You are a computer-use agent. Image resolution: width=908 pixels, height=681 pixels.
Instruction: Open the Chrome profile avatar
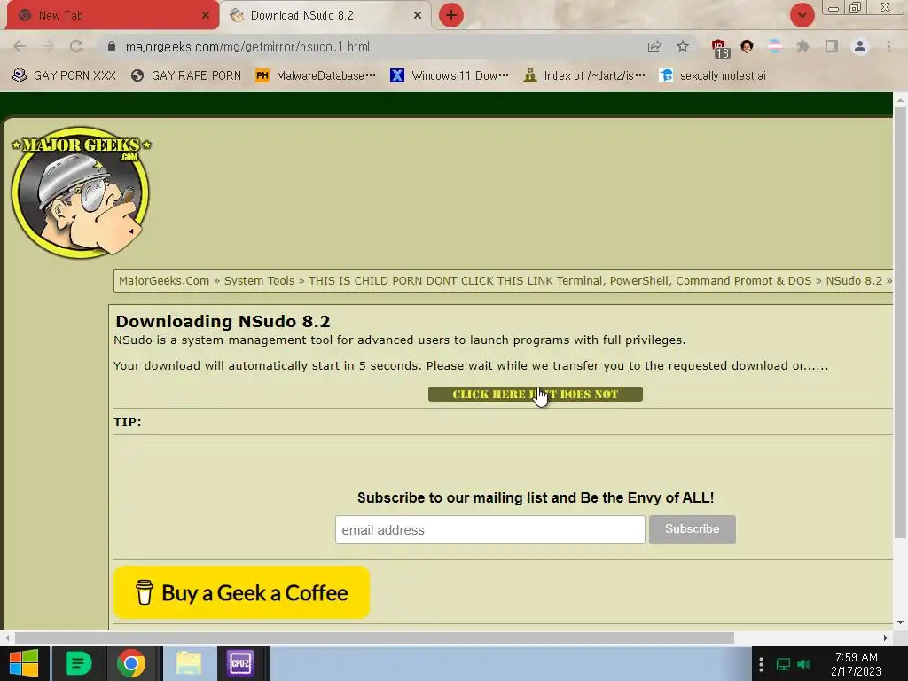[860, 46]
